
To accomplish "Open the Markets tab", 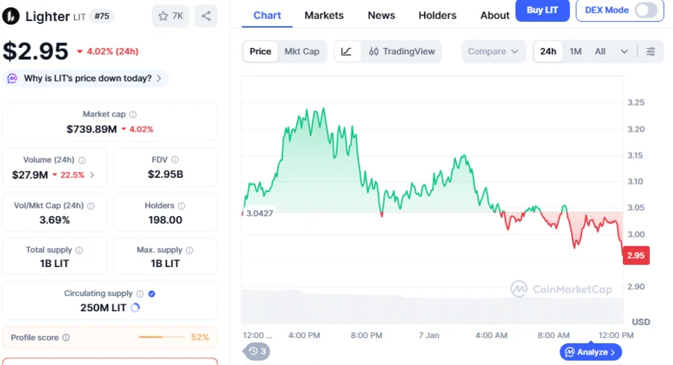I will 325,15.
